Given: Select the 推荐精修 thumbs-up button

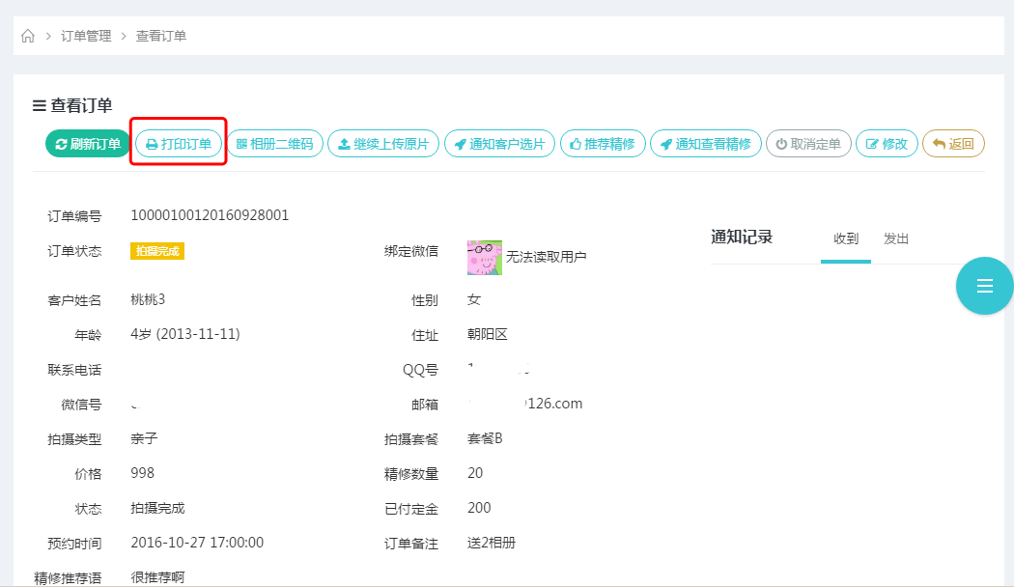Looking at the screenshot, I should pyautogui.click(x=602, y=144).
